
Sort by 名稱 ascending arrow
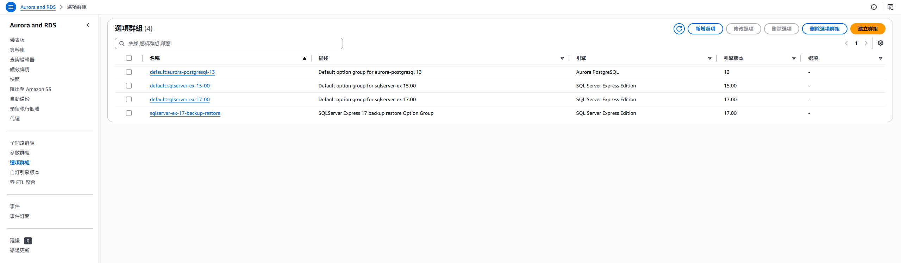(x=305, y=58)
